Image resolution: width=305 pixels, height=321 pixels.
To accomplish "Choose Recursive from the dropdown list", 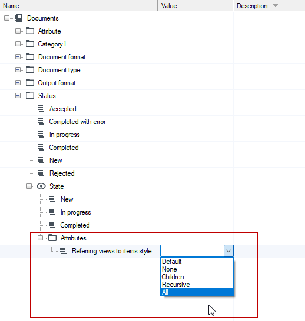I will (197, 285).
